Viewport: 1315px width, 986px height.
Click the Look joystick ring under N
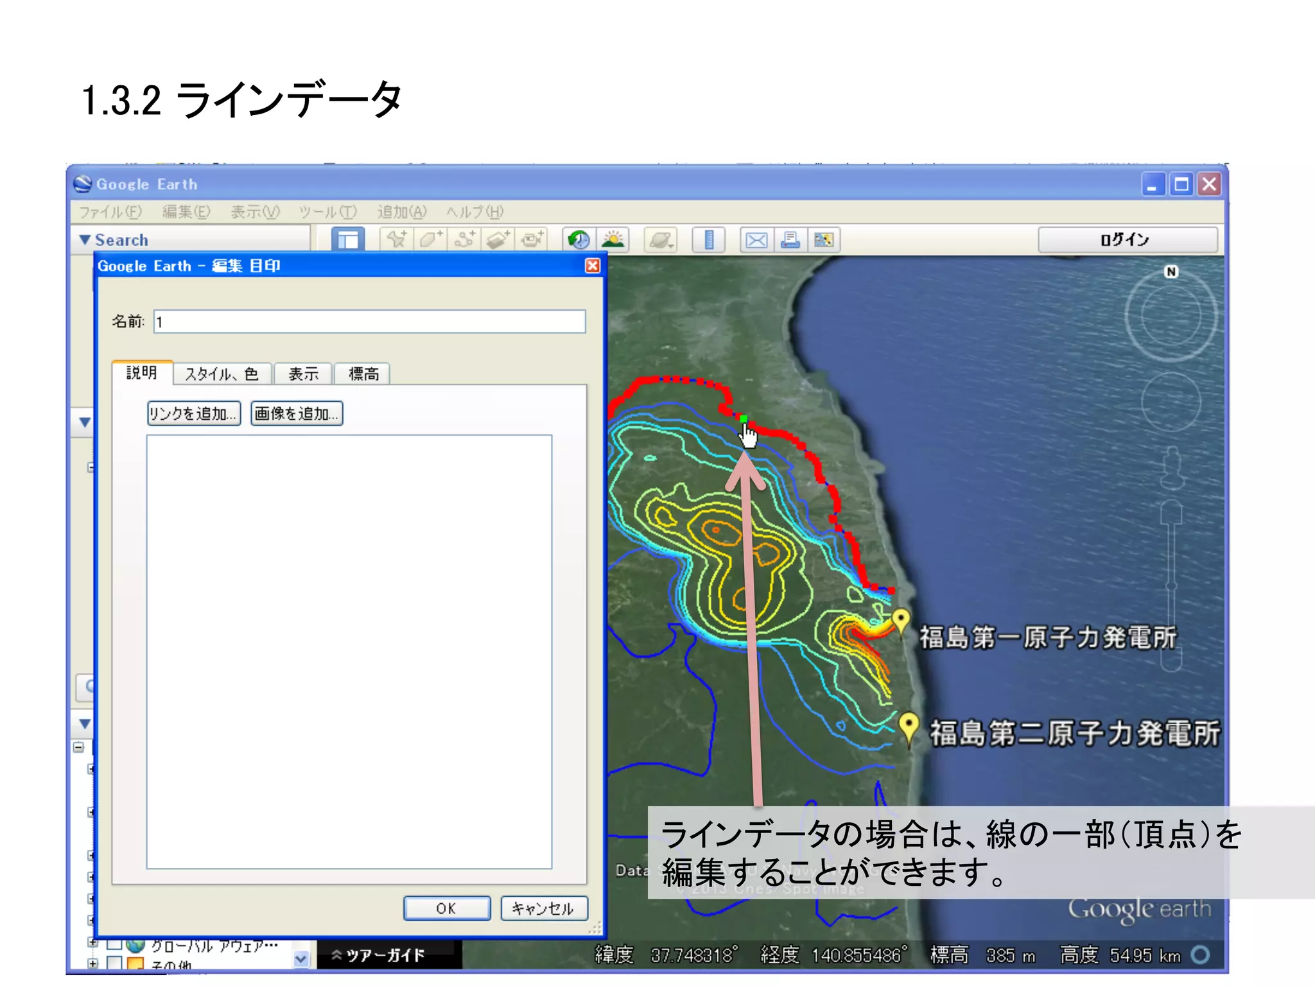click(x=1171, y=315)
